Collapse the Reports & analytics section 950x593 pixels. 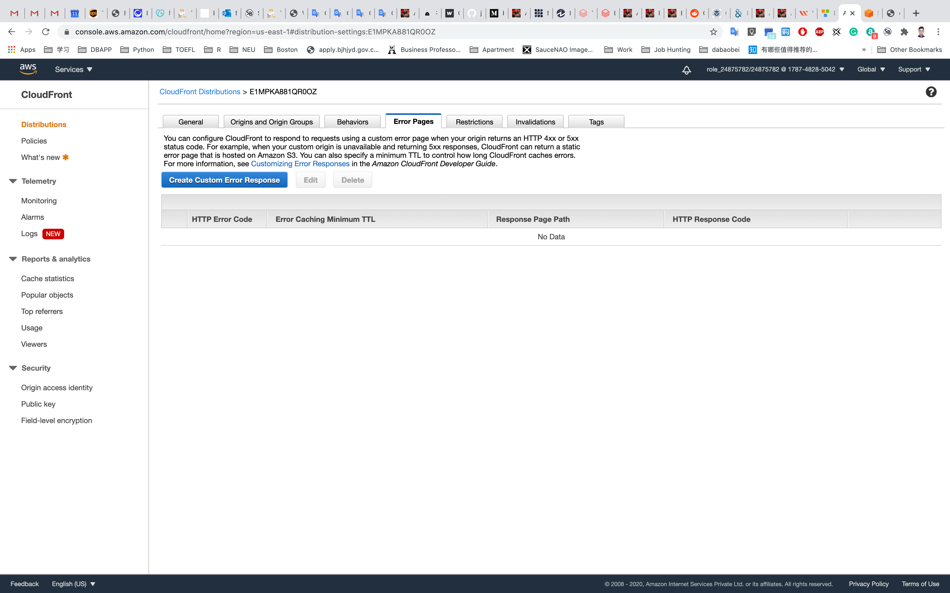[x=13, y=259]
